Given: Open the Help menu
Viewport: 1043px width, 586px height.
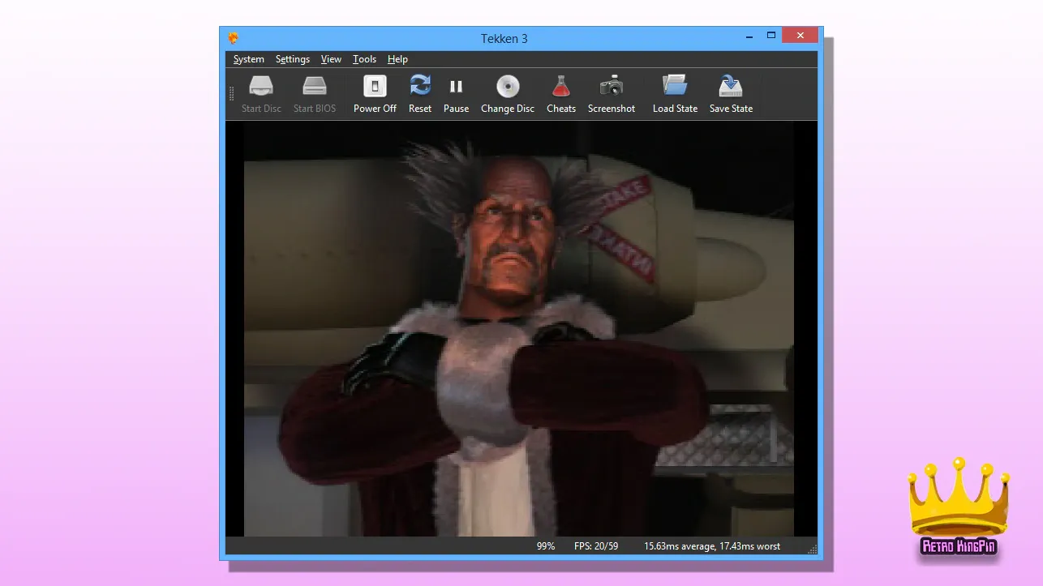Looking at the screenshot, I should pos(397,59).
